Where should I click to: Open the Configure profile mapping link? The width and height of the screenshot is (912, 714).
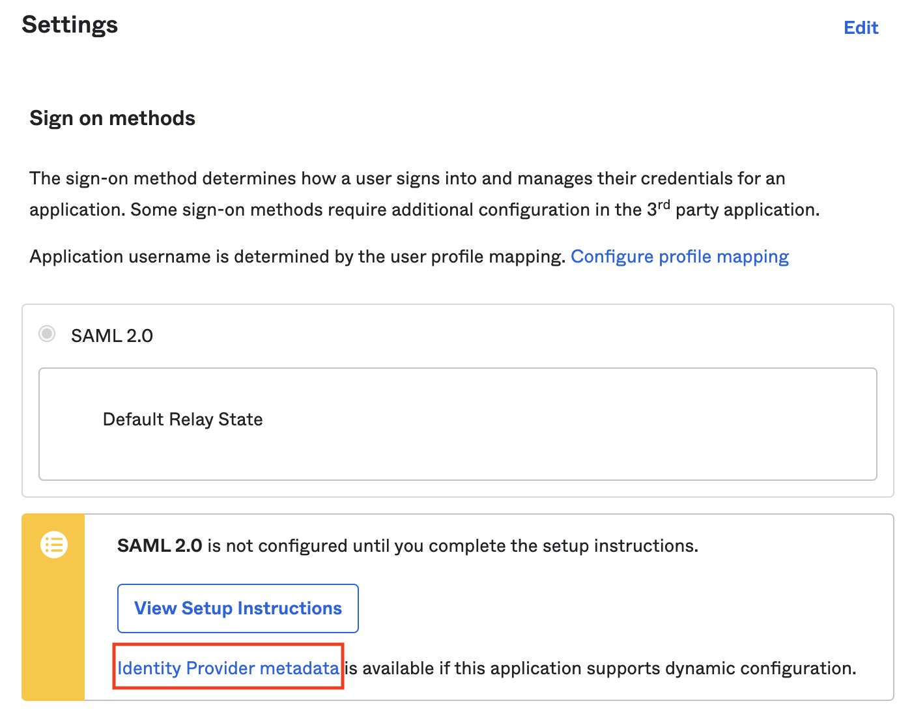[x=679, y=257]
